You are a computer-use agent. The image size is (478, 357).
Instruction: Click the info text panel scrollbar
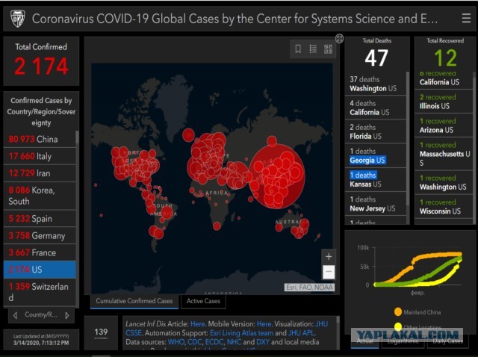(338, 320)
